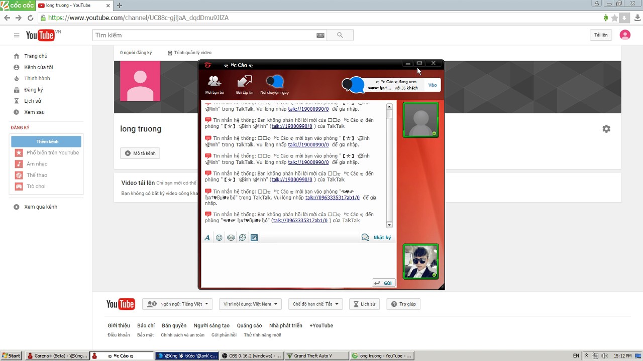Click the Nói chuyện ngay voice chat icon
The width and height of the screenshot is (643, 361).
[x=275, y=85]
